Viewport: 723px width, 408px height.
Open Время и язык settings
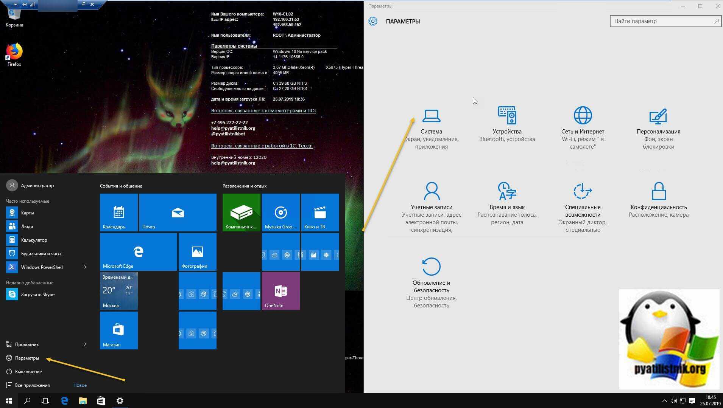(507, 203)
